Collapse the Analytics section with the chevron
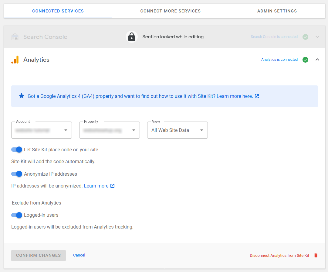The image size is (328, 272). click(x=317, y=60)
